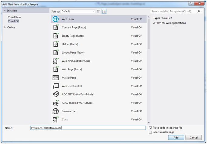Screen dimensions: 207x144
Task: Select Helper (Razor) template name
Action: point(70,44)
